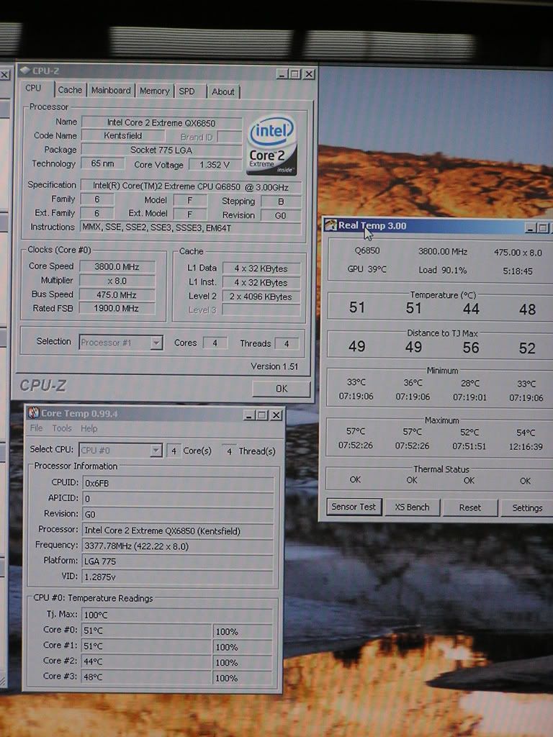
Task: Click the Bus Speed value 475.0 MHz
Action: pyautogui.click(x=117, y=294)
